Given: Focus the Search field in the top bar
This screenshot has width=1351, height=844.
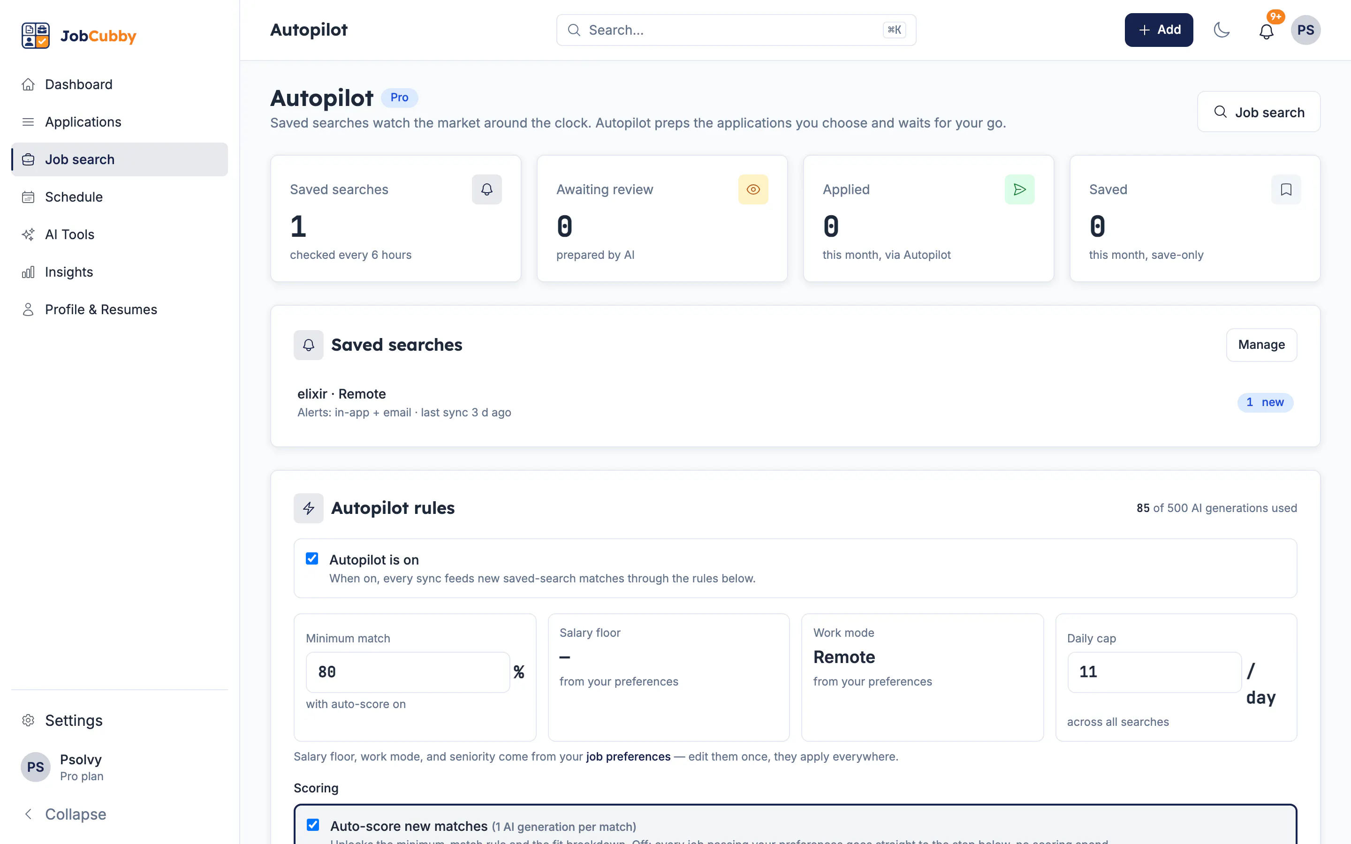Looking at the screenshot, I should point(736,30).
